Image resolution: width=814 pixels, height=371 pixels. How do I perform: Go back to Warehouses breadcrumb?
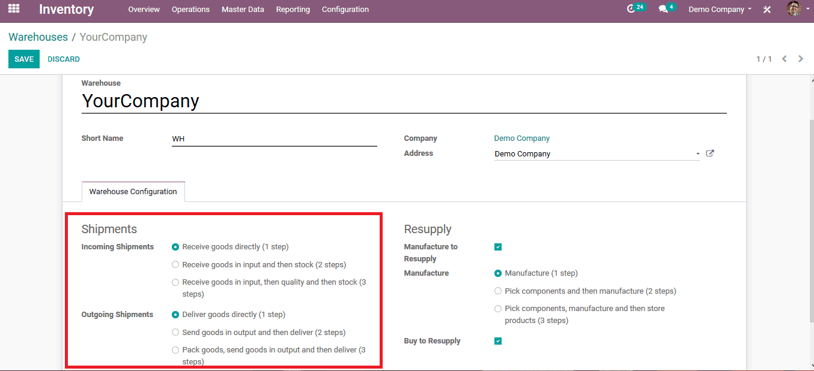pos(38,37)
